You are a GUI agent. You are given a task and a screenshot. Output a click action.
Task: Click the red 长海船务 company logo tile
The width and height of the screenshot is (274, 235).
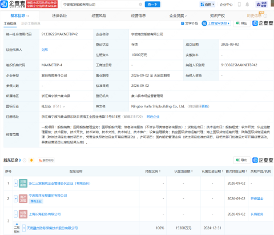tap(23, 214)
